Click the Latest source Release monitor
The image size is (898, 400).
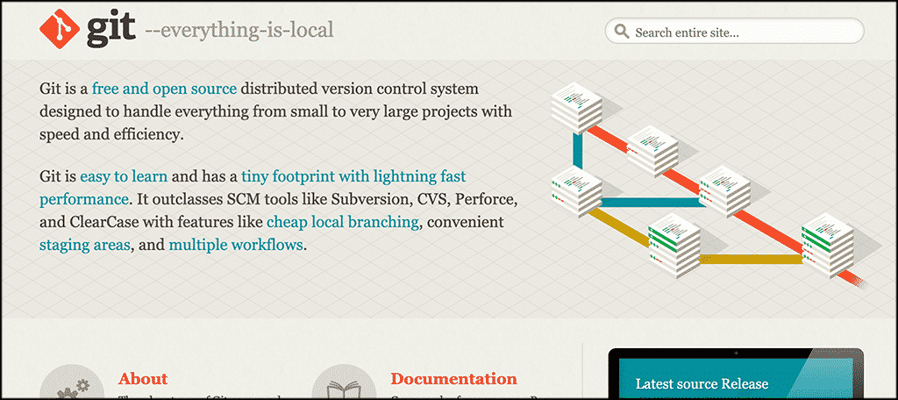(x=735, y=377)
